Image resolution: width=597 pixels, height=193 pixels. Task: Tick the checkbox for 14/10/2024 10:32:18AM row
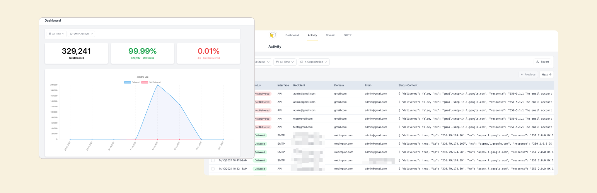(213, 169)
